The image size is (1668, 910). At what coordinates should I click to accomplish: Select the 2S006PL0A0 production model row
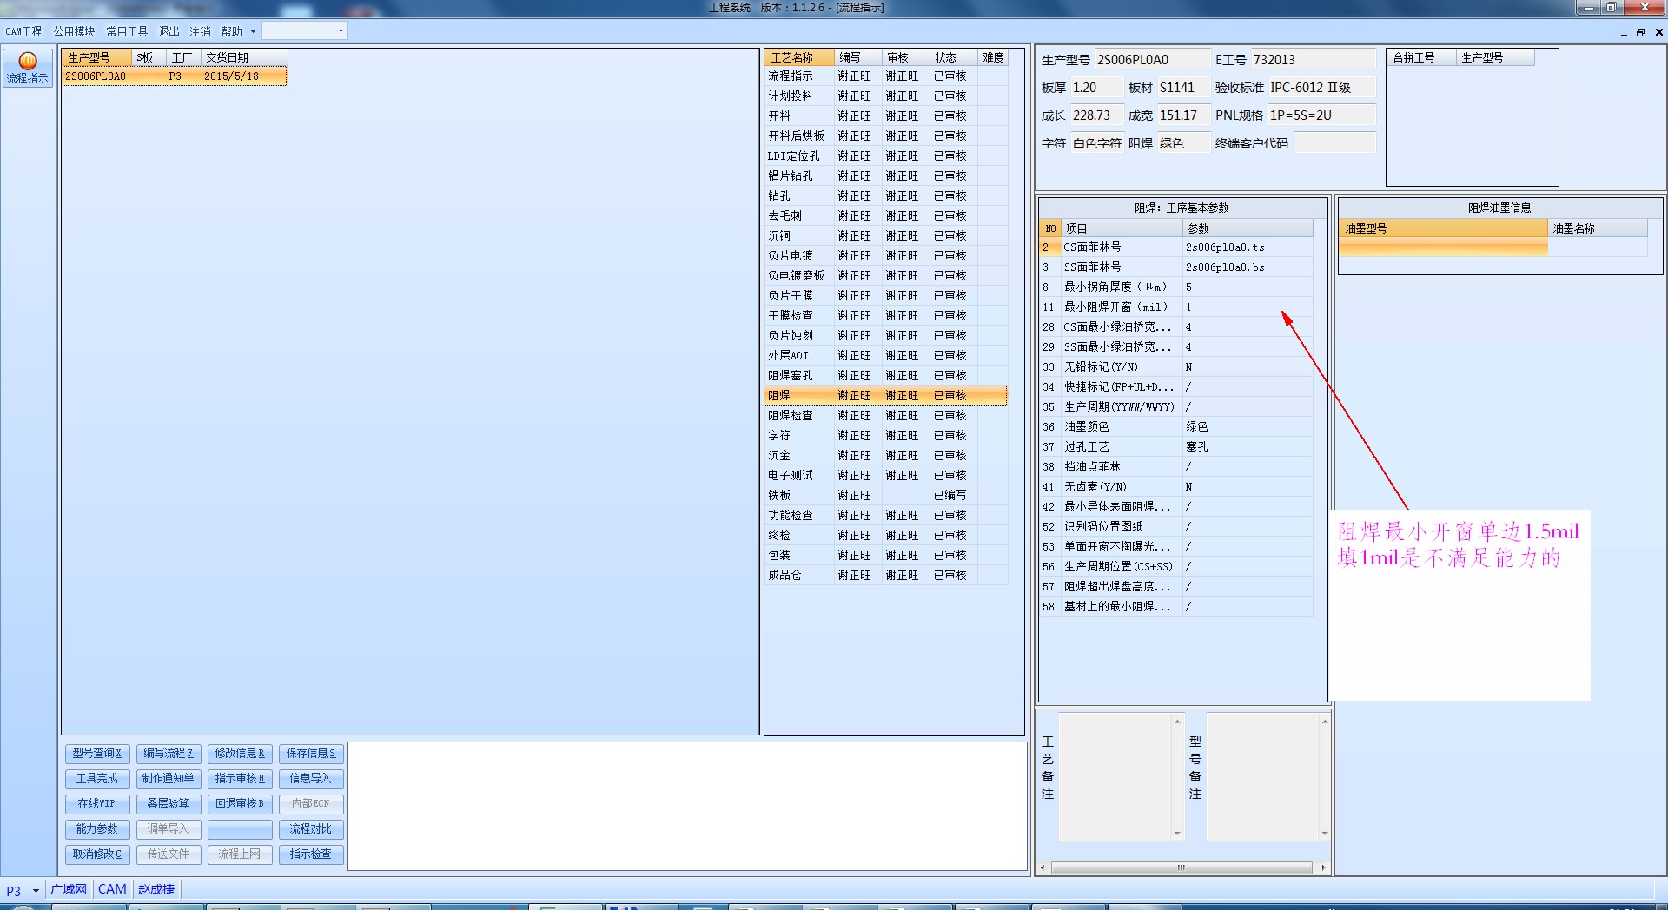[174, 76]
